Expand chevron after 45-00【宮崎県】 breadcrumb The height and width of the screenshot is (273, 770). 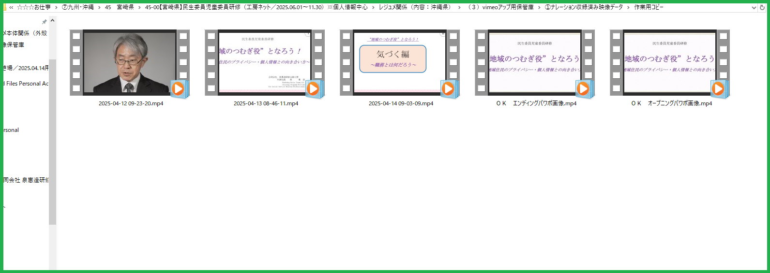tap(373, 7)
